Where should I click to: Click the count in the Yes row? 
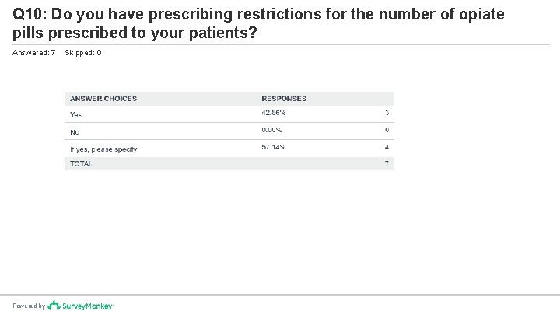[x=387, y=113]
